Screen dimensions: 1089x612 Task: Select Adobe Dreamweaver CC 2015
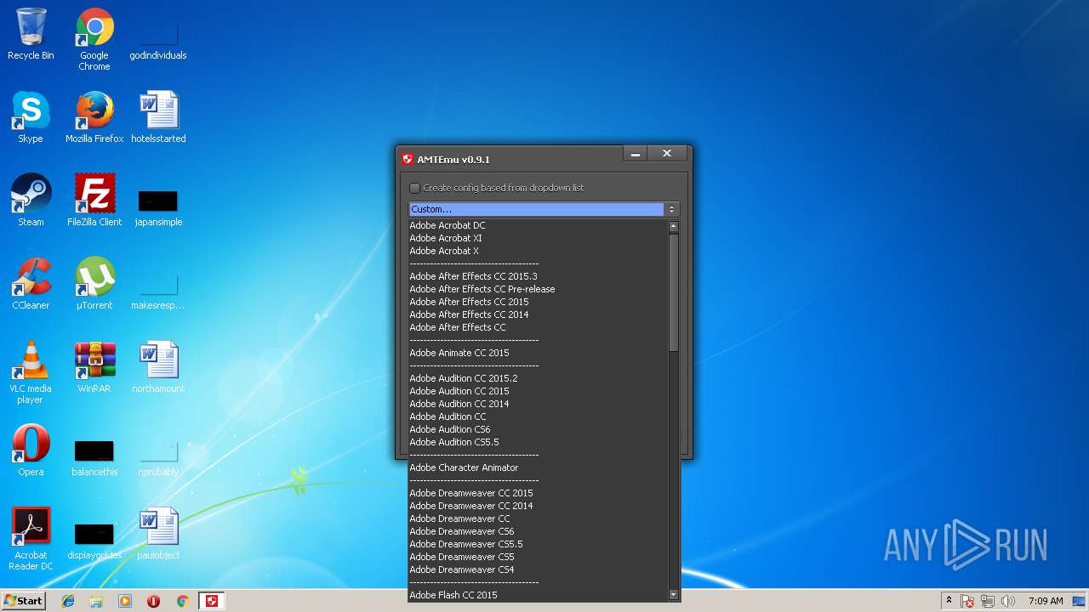(x=538, y=493)
